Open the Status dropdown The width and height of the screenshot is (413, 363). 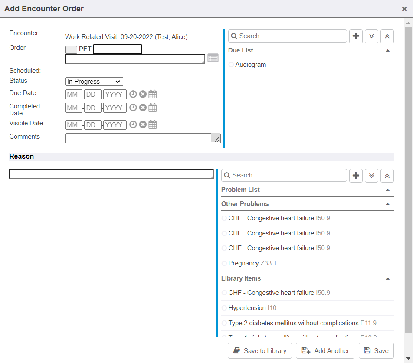94,82
